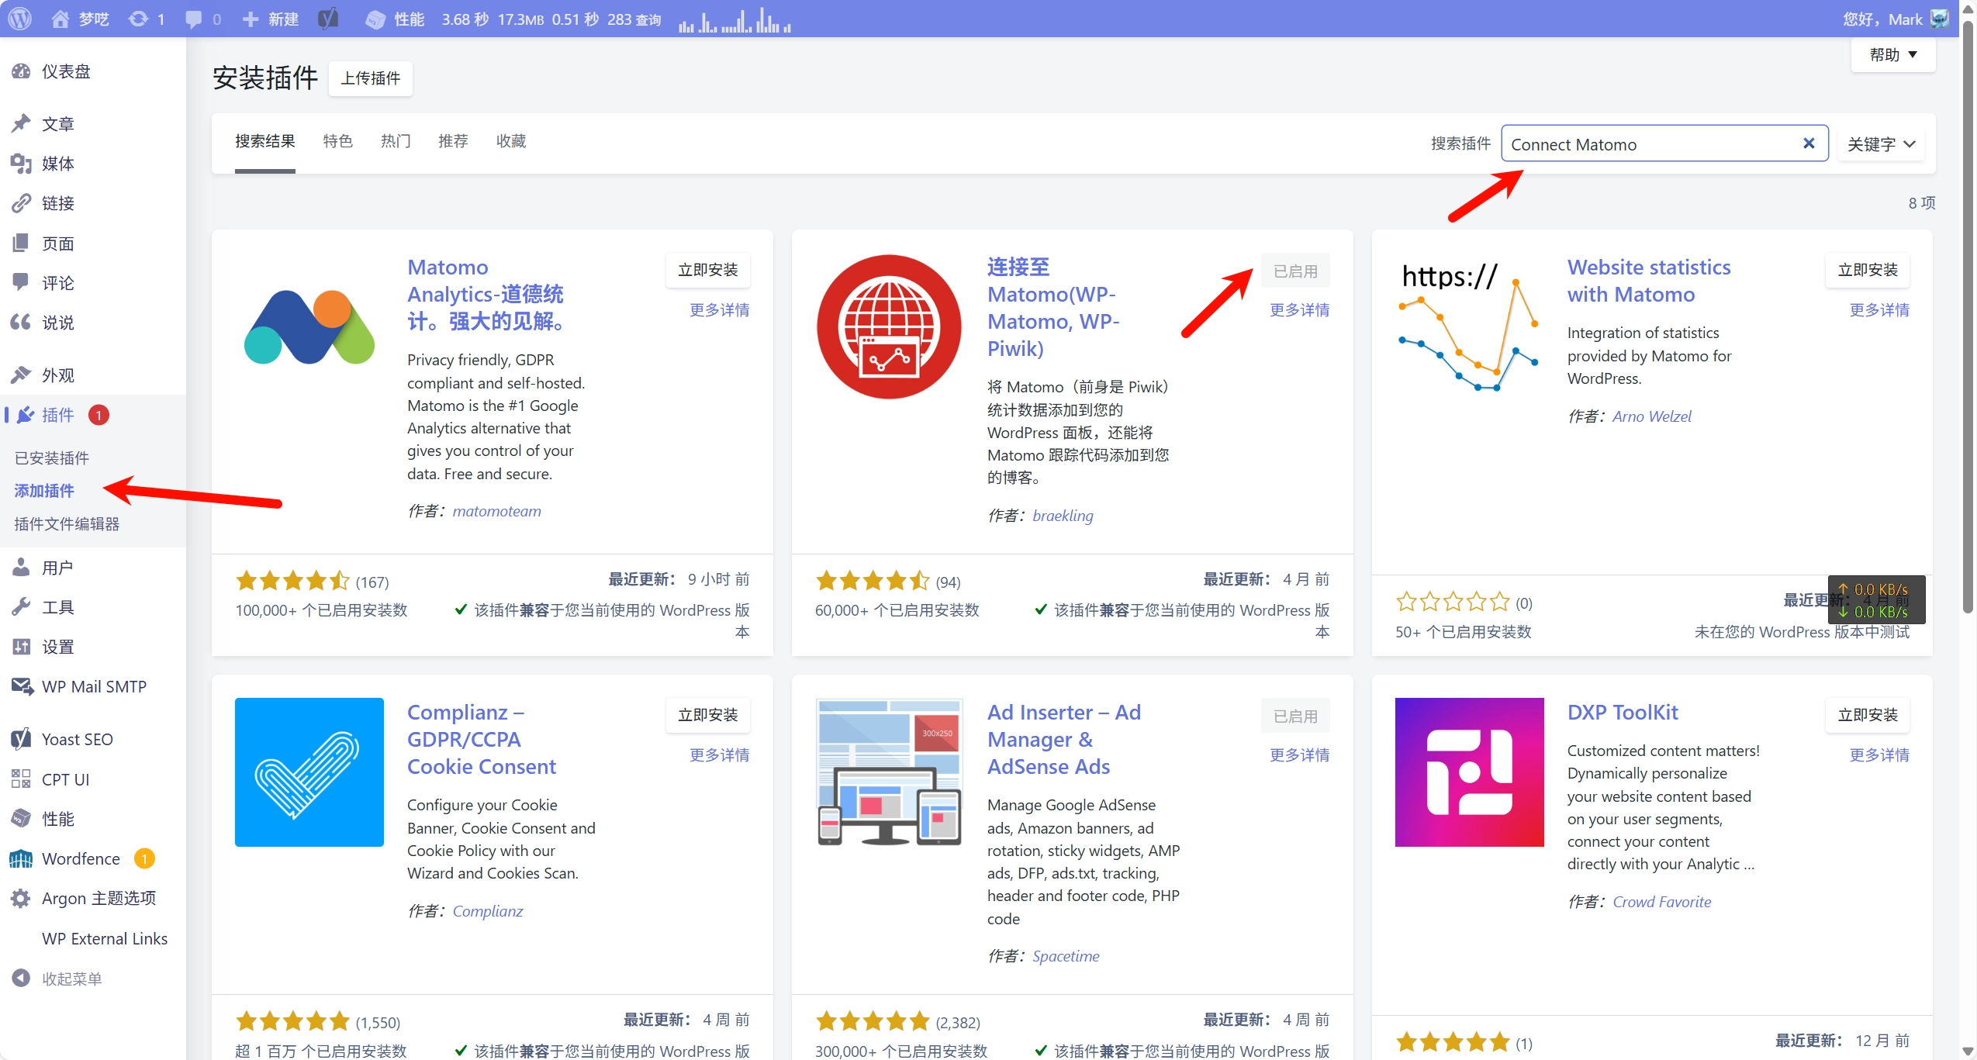
Task: Install Matomo Analytics with 立即安装
Action: coord(708,270)
